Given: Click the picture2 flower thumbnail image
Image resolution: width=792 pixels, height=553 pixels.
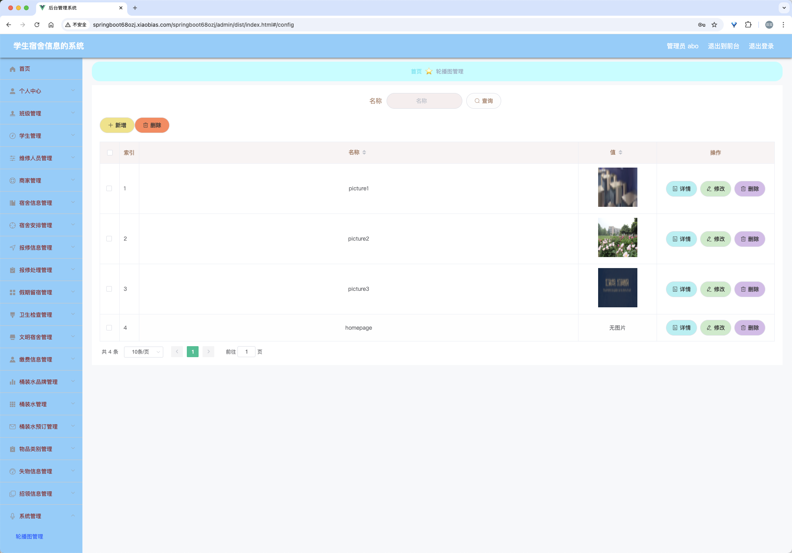Looking at the screenshot, I should [617, 237].
